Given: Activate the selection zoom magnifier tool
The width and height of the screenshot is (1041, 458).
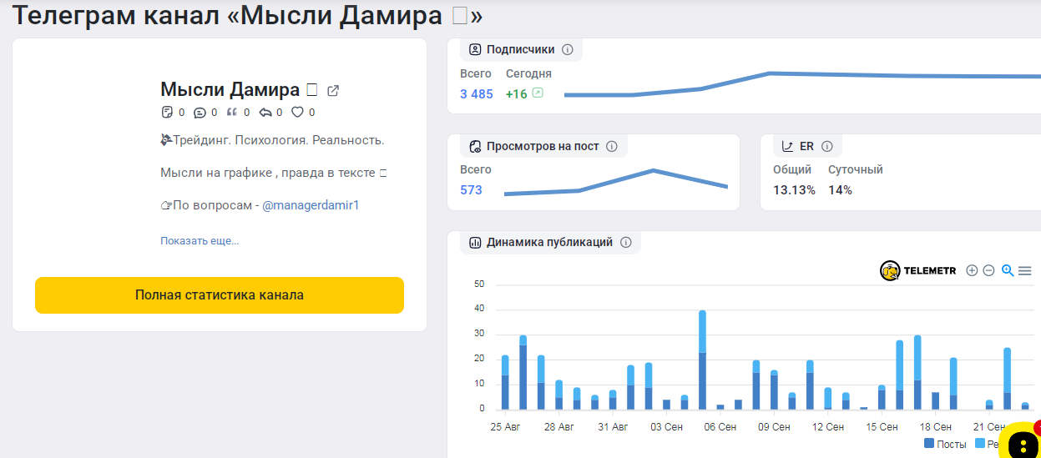Looking at the screenshot, I should [x=1008, y=270].
